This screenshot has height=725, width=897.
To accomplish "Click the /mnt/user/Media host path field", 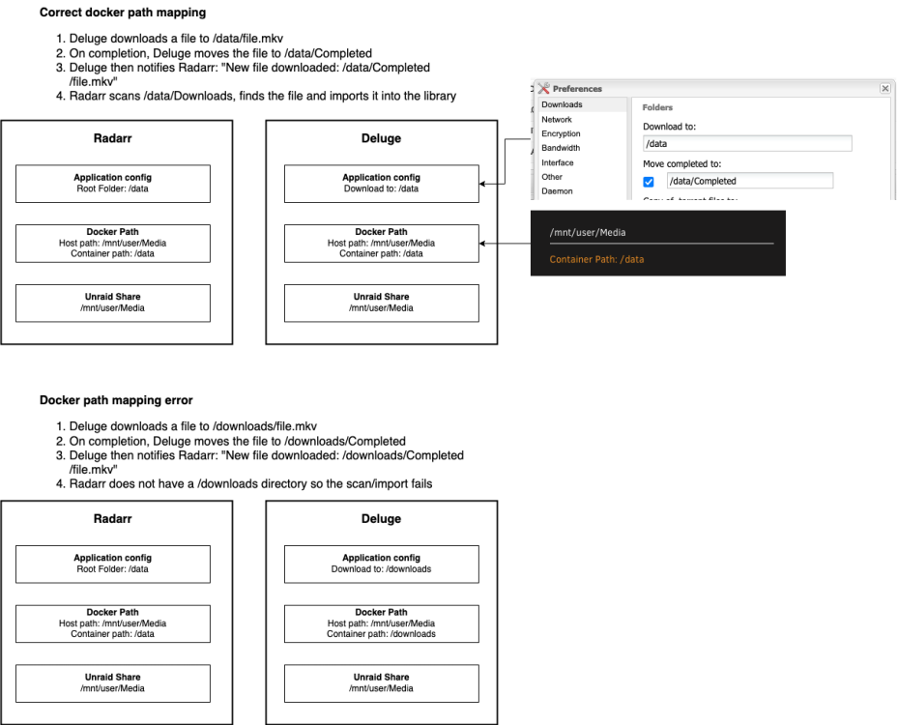I will click(x=661, y=232).
